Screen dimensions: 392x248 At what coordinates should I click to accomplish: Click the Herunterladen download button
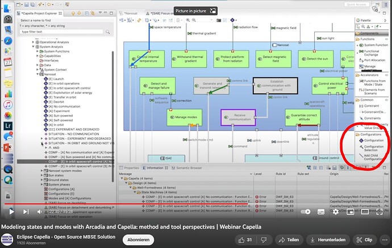(x=328, y=239)
